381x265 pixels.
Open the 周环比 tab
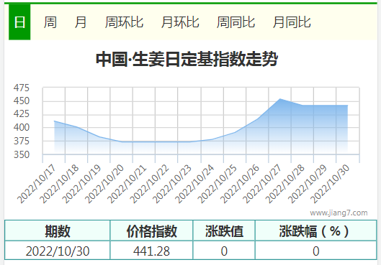click(x=124, y=22)
